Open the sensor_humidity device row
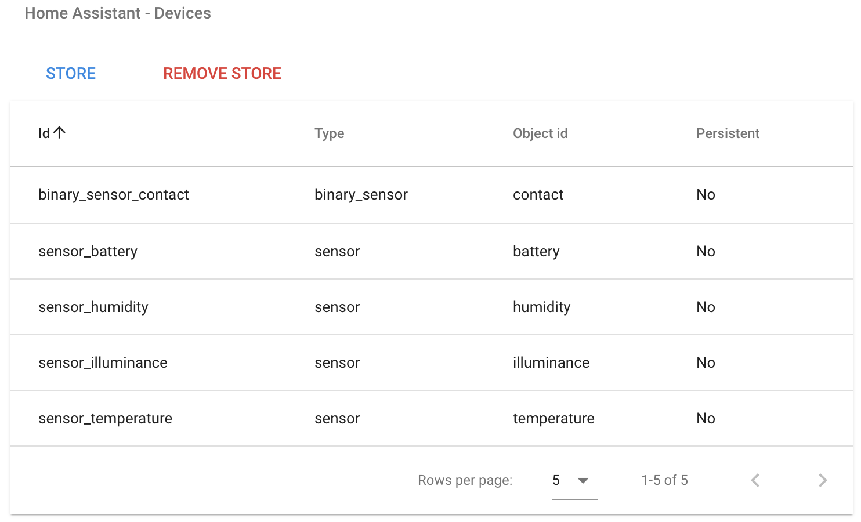Image resolution: width=861 pixels, height=522 pixels. click(432, 307)
